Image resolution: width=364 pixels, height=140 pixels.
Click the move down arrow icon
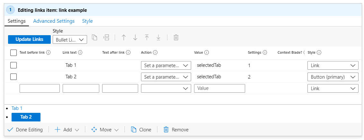pyautogui.click(x=135, y=37)
